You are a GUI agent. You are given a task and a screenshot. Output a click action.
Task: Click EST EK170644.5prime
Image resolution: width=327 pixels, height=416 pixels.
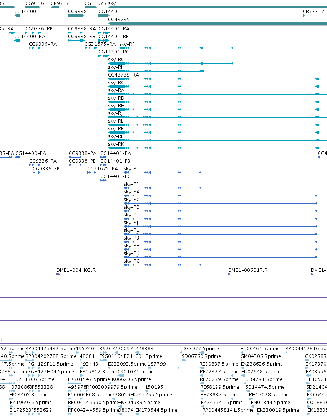tap(156, 410)
